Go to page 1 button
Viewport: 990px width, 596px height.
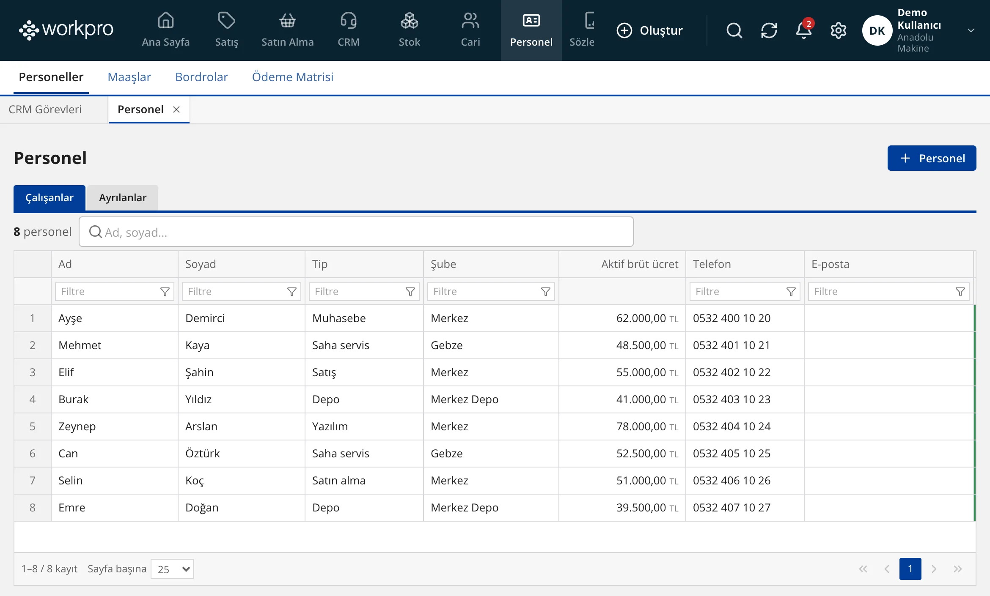pos(910,569)
